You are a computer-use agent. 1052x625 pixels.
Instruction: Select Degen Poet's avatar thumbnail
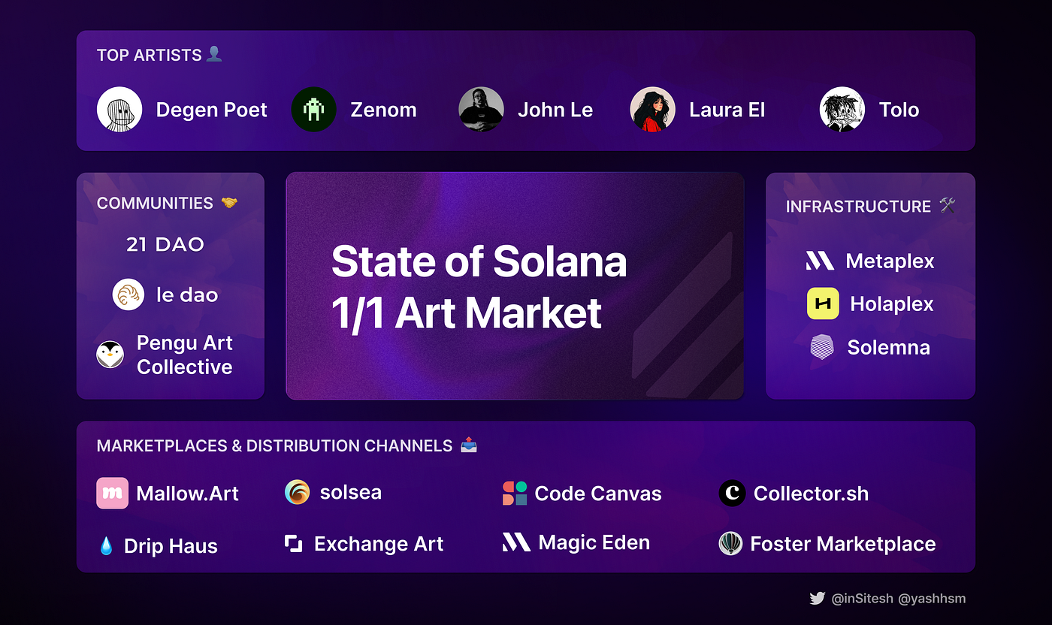coord(119,110)
